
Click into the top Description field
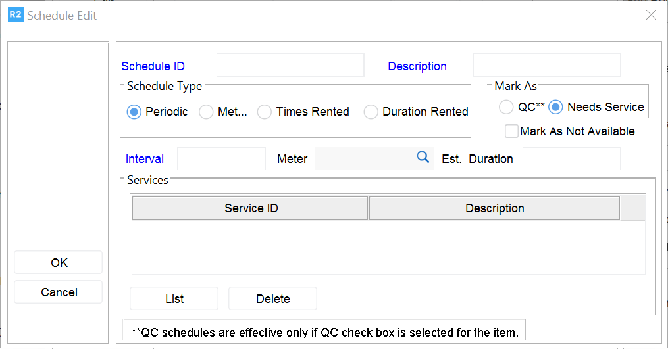pos(546,66)
